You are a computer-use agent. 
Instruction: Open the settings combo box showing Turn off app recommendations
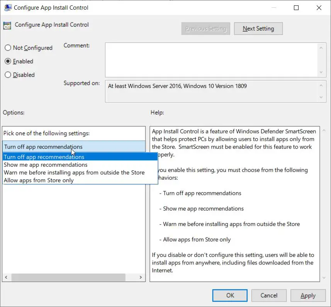point(74,147)
